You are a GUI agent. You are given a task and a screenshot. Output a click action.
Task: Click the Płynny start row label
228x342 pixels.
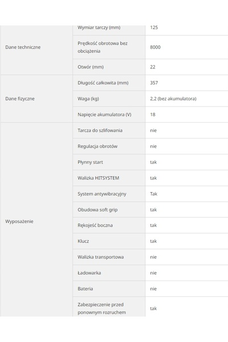[x=90, y=162]
